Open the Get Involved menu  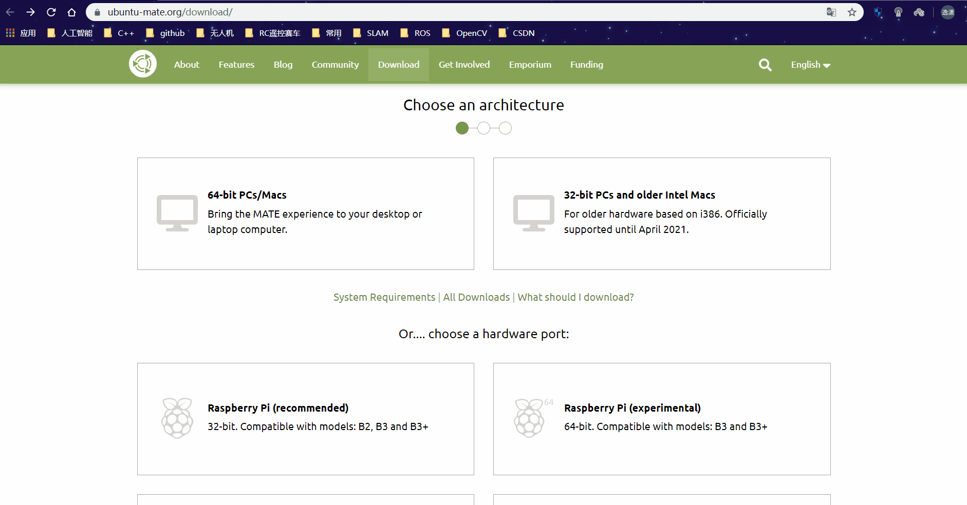(464, 65)
